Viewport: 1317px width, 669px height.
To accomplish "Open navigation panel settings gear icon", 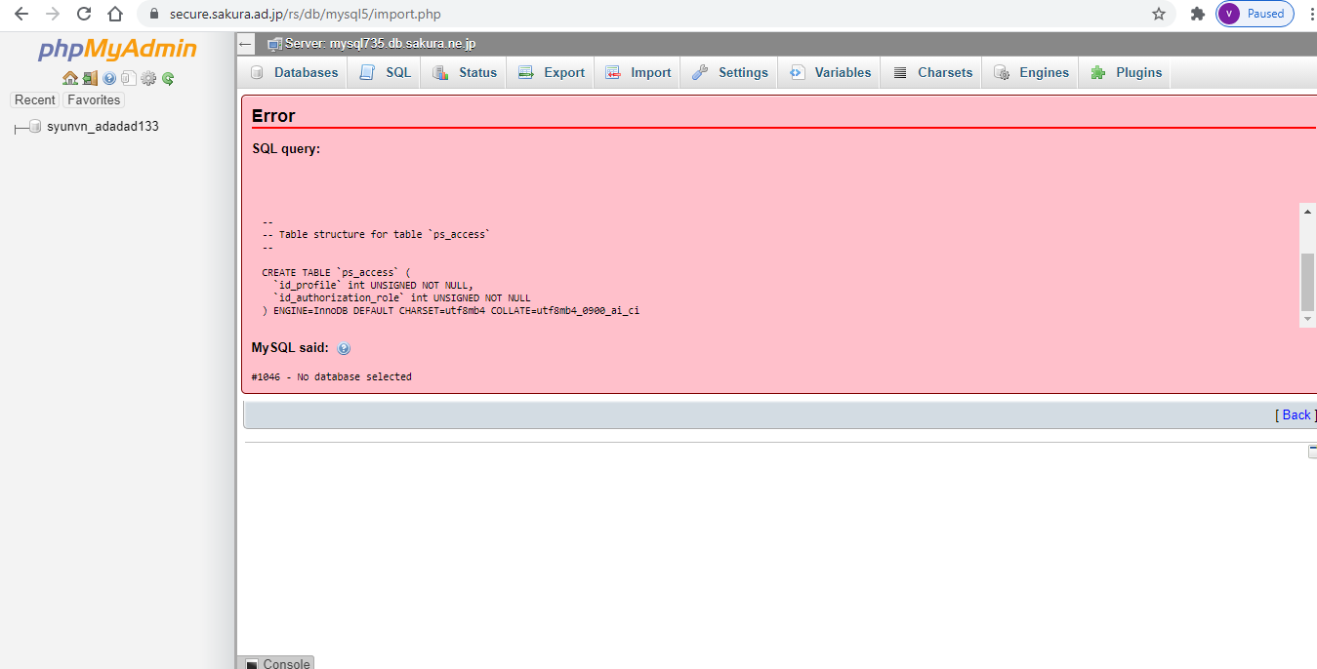I will pos(148,78).
